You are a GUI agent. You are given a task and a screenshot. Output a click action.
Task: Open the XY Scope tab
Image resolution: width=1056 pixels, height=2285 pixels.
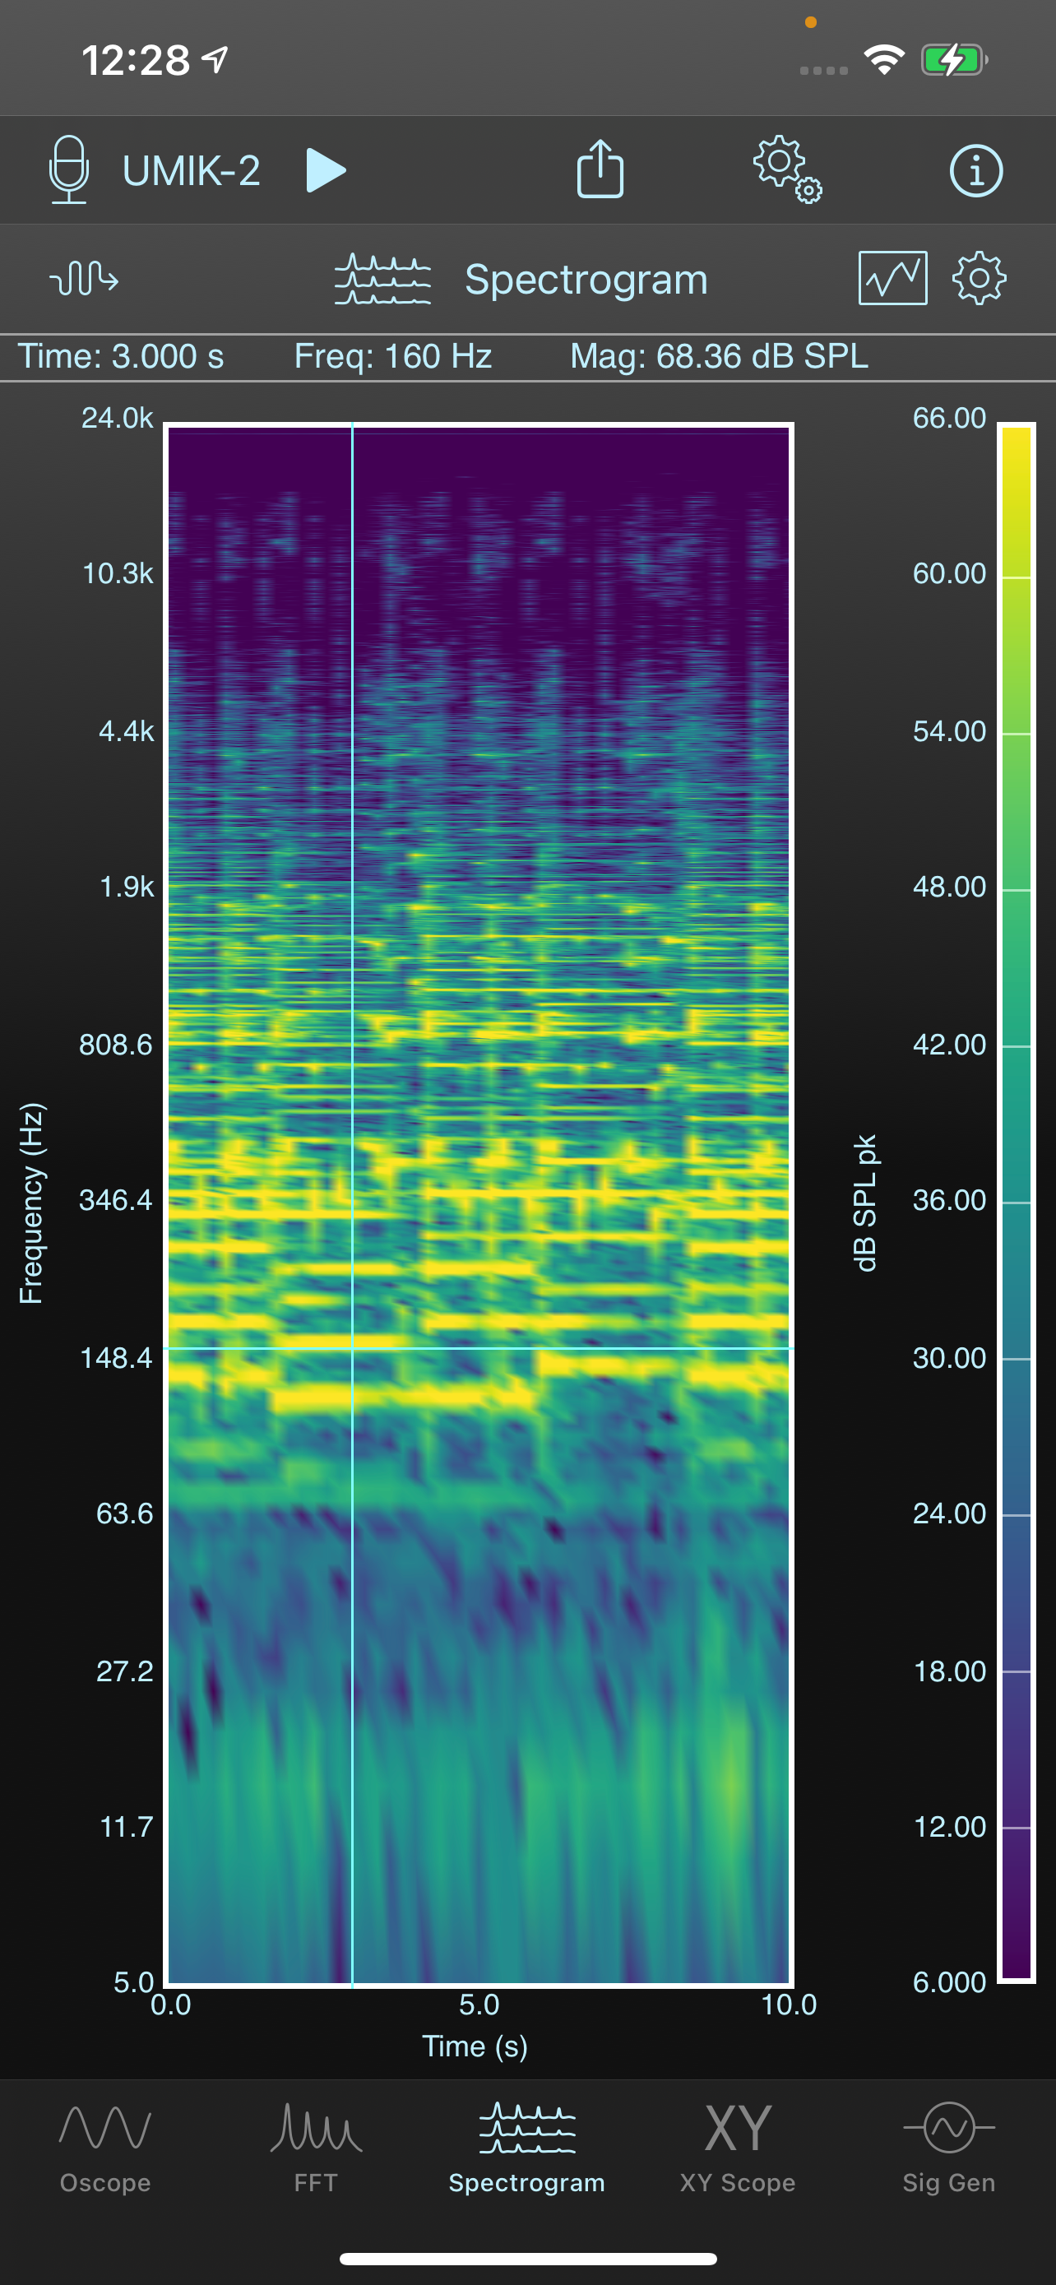pos(738,2148)
